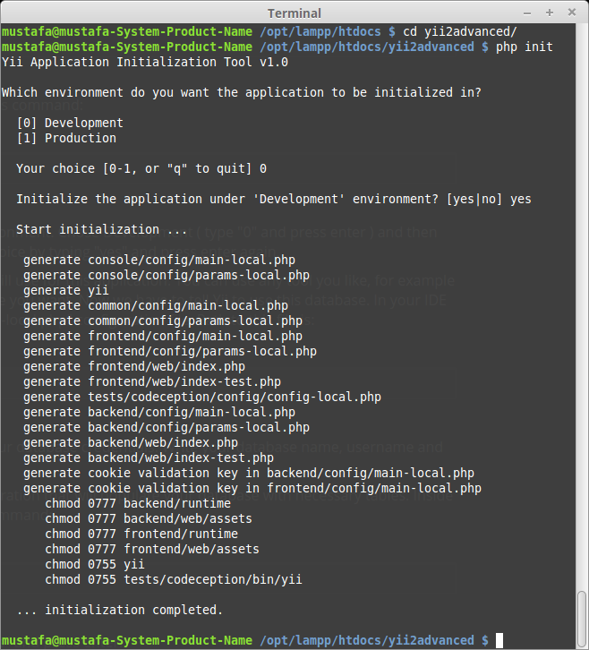This screenshot has height=650, width=589.
Task: Click 'generate backend/web/index.php' line
Action: (x=131, y=442)
